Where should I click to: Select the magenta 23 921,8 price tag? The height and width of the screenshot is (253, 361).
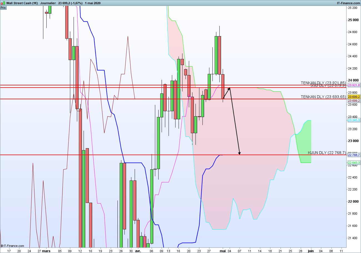click(354, 85)
